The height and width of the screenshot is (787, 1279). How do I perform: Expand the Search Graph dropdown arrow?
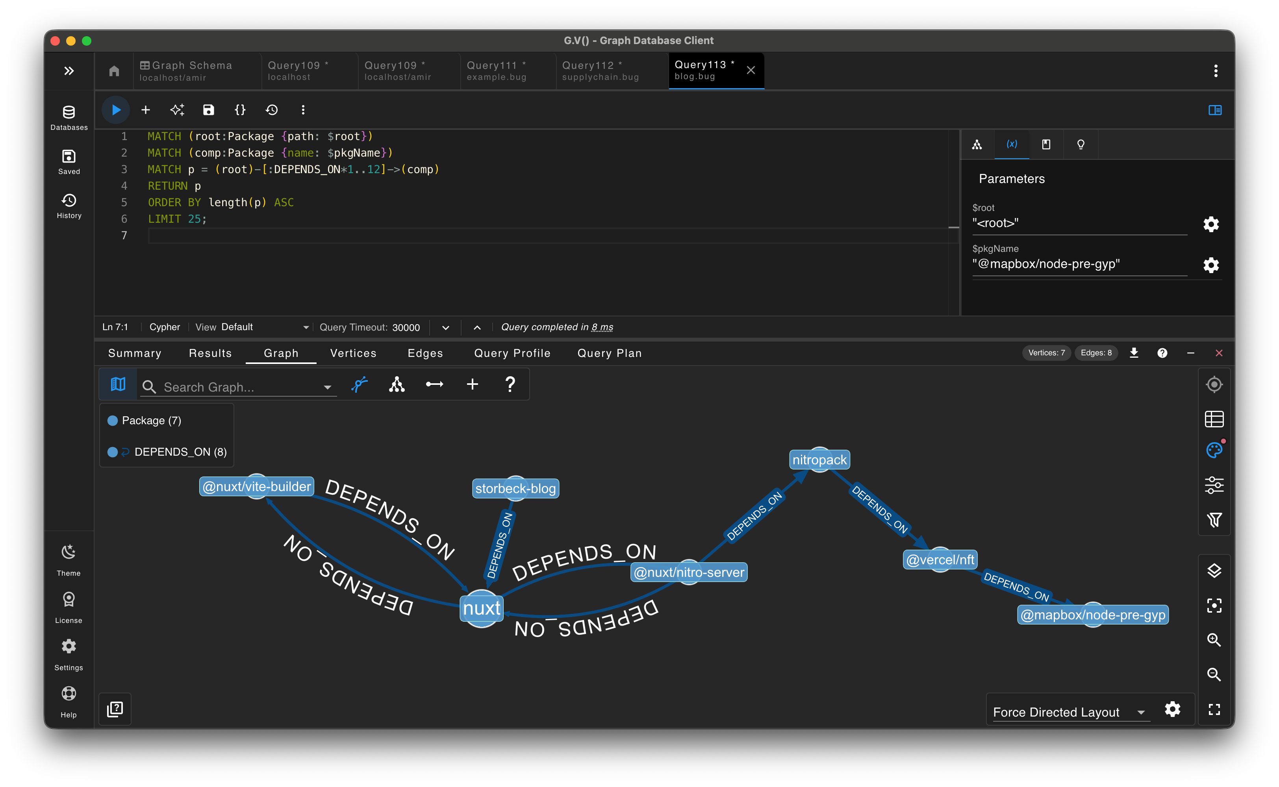click(x=328, y=387)
